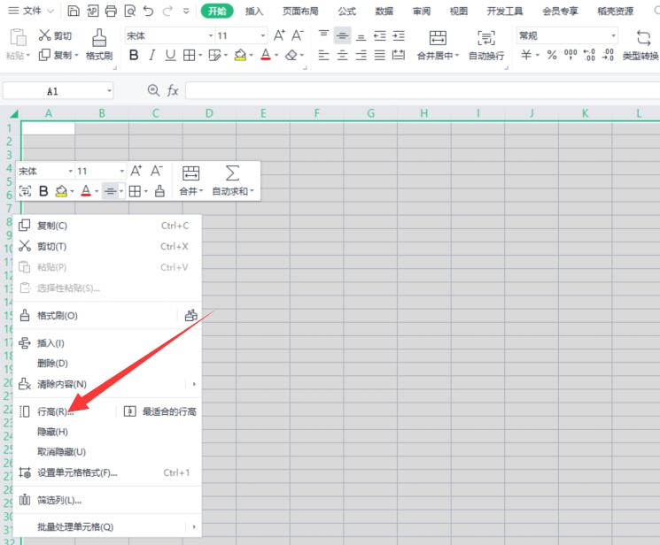Viewport: 660px width, 545px height.
Task: Click the percent style icon
Action: [x=551, y=55]
